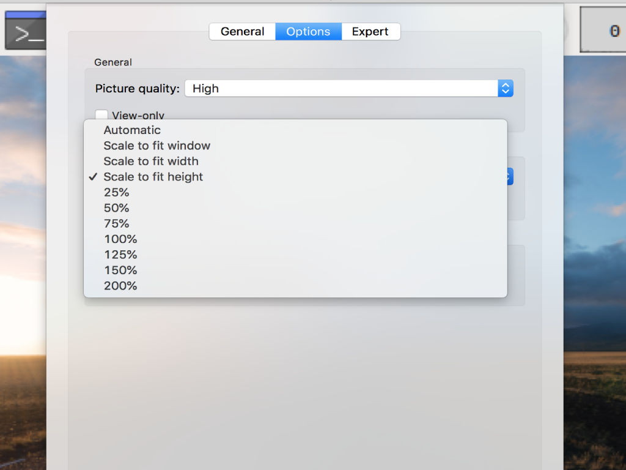Set scaling to 150%
626x470 pixels.
[295, 270]
